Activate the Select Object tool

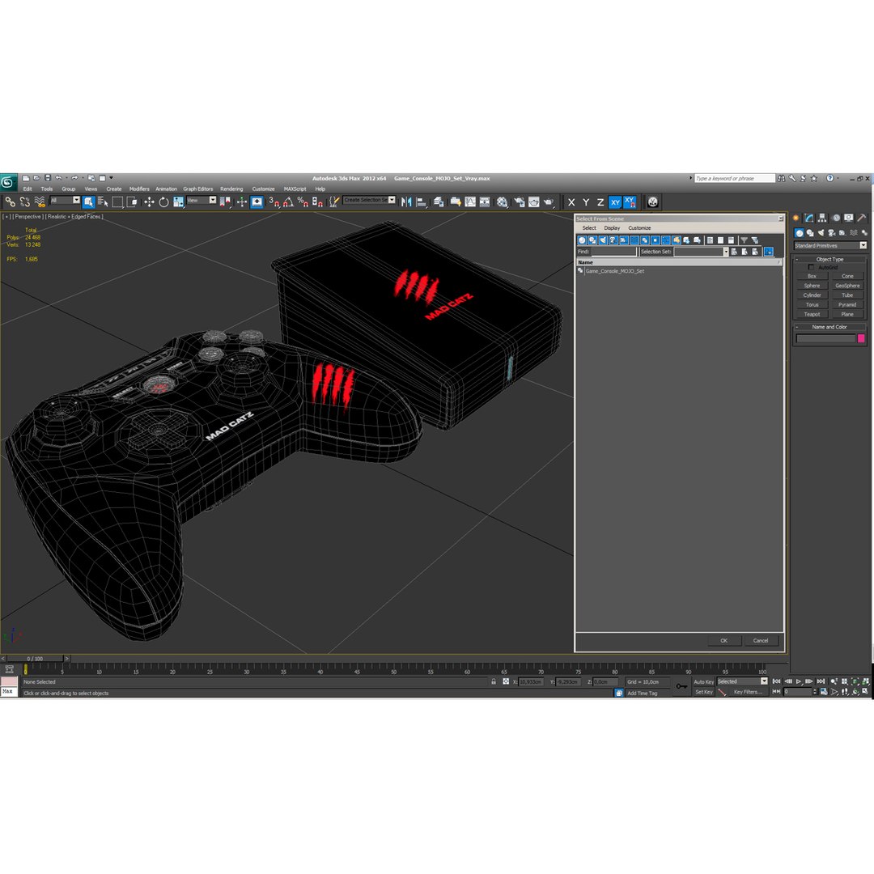(89, 202)
